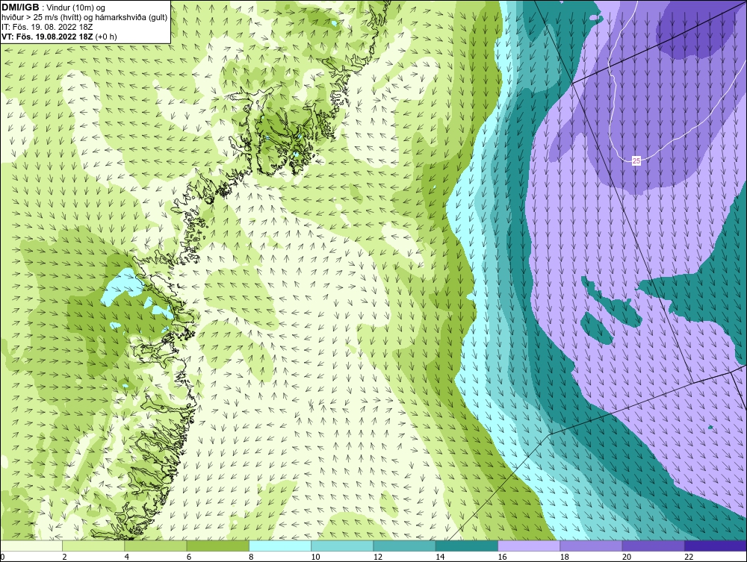The image size is (747, 562).
Task: Click the 10–12 m/s turquoise legend swatch
Action: pos(342,546)
